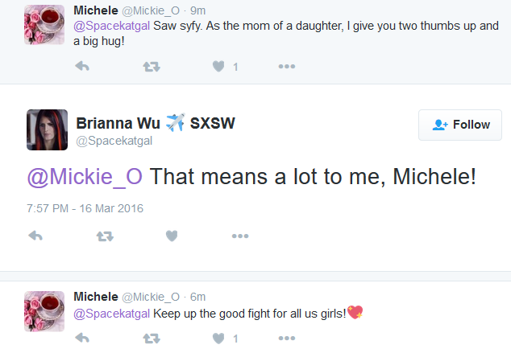
Task: Open the @Mickie_O mention in main tweet
Action: [x=85, y=177]
